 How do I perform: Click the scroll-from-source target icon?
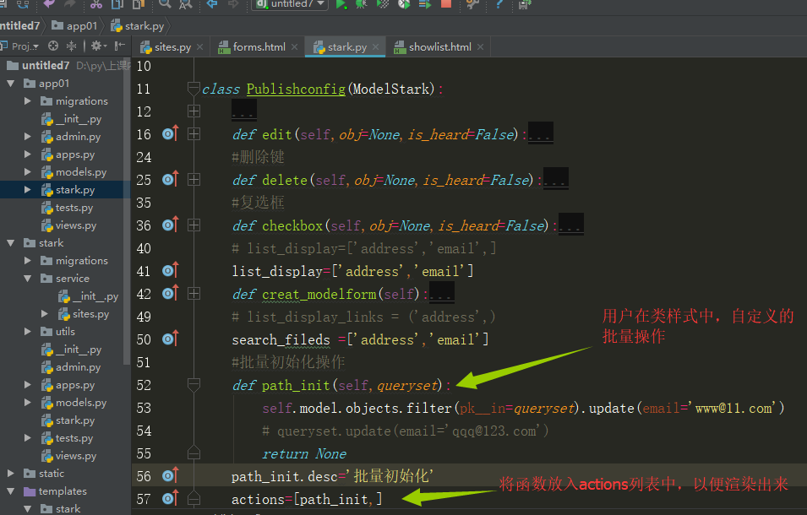(x=54, y=46)
